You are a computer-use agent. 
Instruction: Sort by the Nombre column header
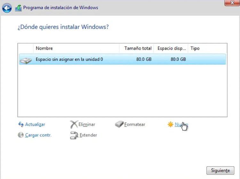44,48
